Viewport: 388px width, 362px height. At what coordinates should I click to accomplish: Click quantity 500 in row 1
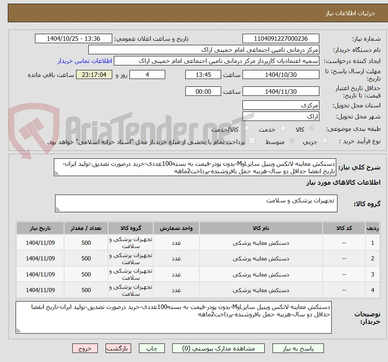pyautogui.click(x=86, y=243)
